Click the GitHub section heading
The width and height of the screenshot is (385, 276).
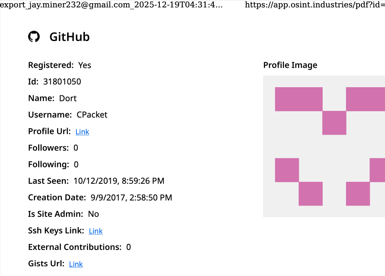(69, 37)
